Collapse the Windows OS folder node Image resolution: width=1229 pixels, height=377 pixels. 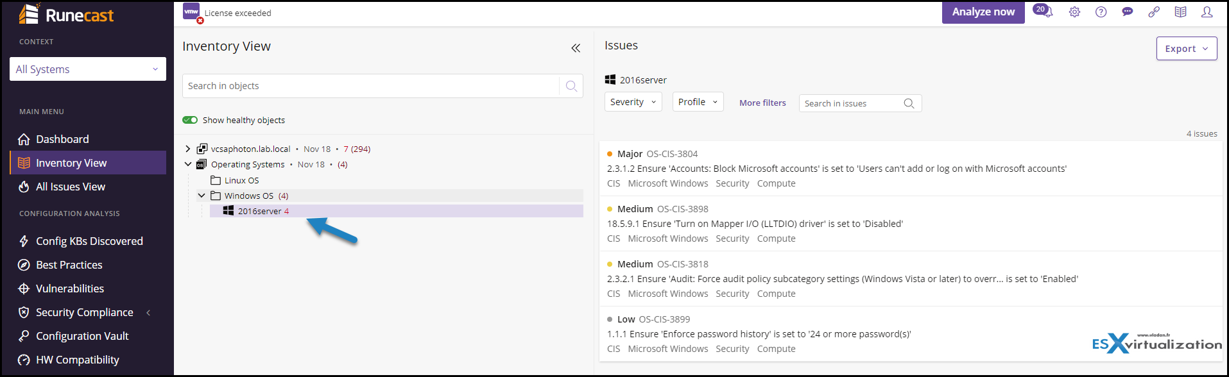[x=202, y=196]
